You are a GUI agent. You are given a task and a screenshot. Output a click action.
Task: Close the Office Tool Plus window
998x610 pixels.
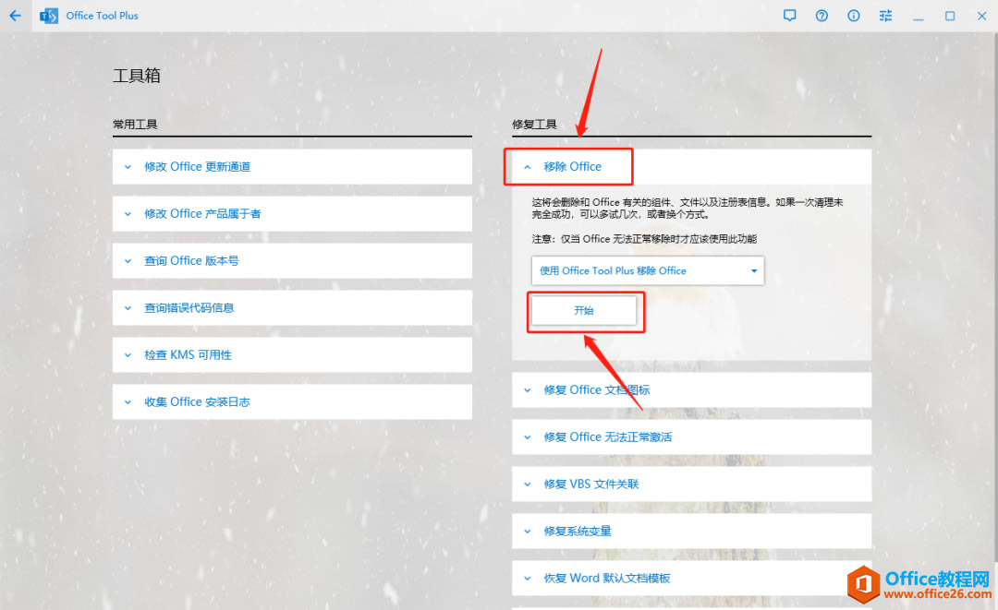point(981,16)
